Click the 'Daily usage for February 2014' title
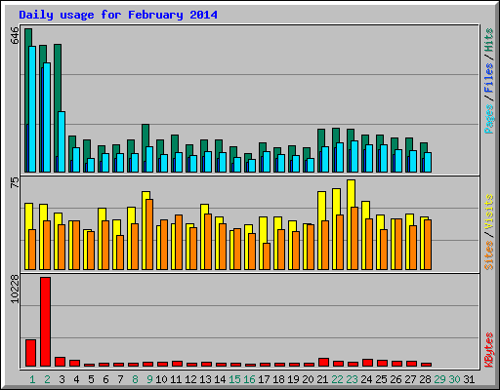500x390 pixels. 118,15
